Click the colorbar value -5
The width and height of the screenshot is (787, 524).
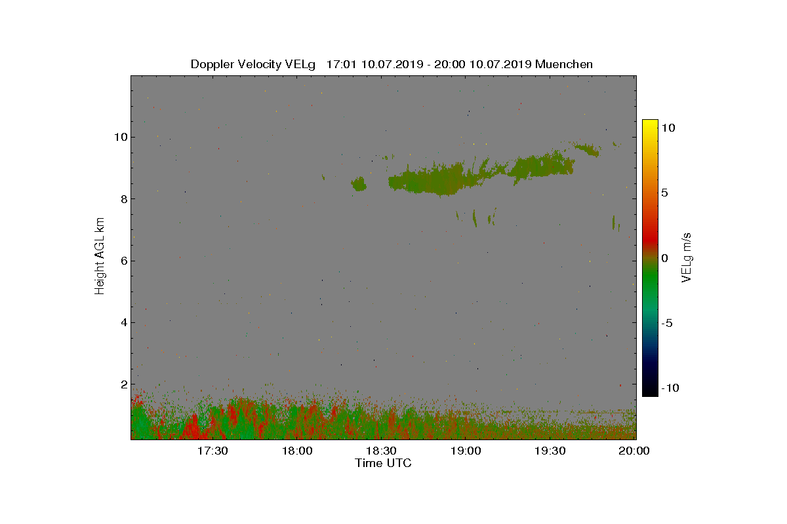(666, 323)
